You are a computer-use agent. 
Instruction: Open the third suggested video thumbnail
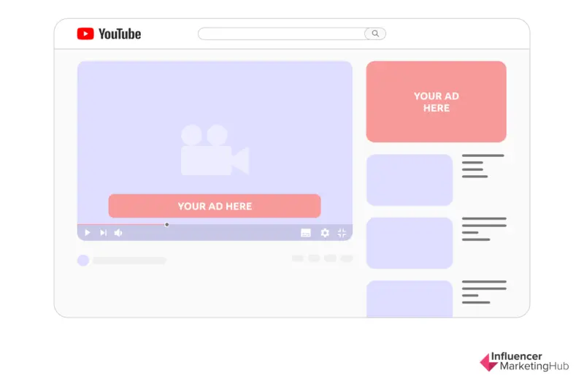(x=409, y=299)
